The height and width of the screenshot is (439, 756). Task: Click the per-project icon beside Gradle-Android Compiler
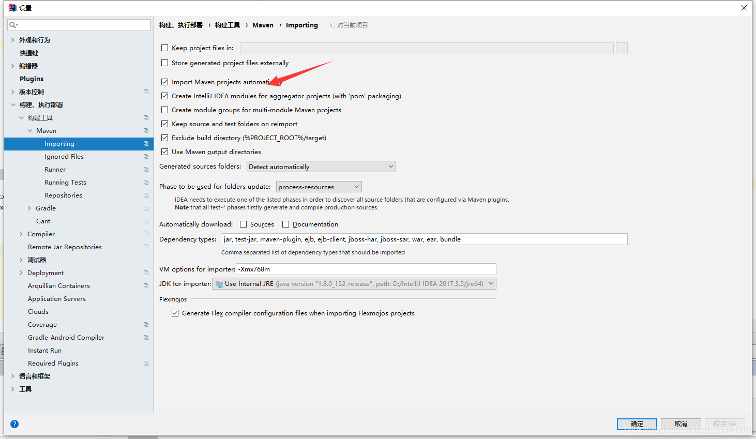[146, 338]
